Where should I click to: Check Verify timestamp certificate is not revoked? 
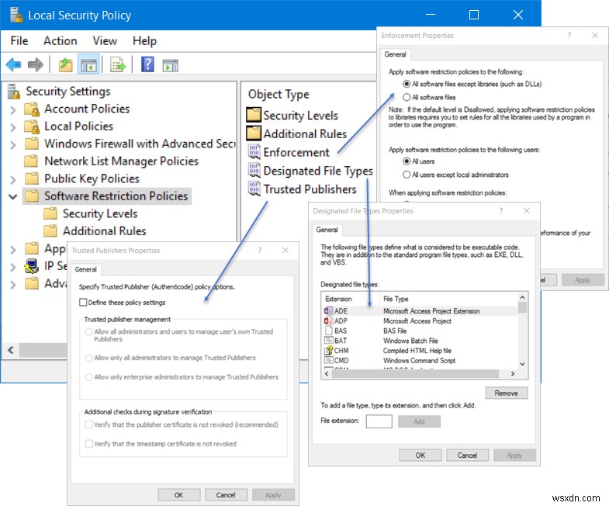point(89,443)
